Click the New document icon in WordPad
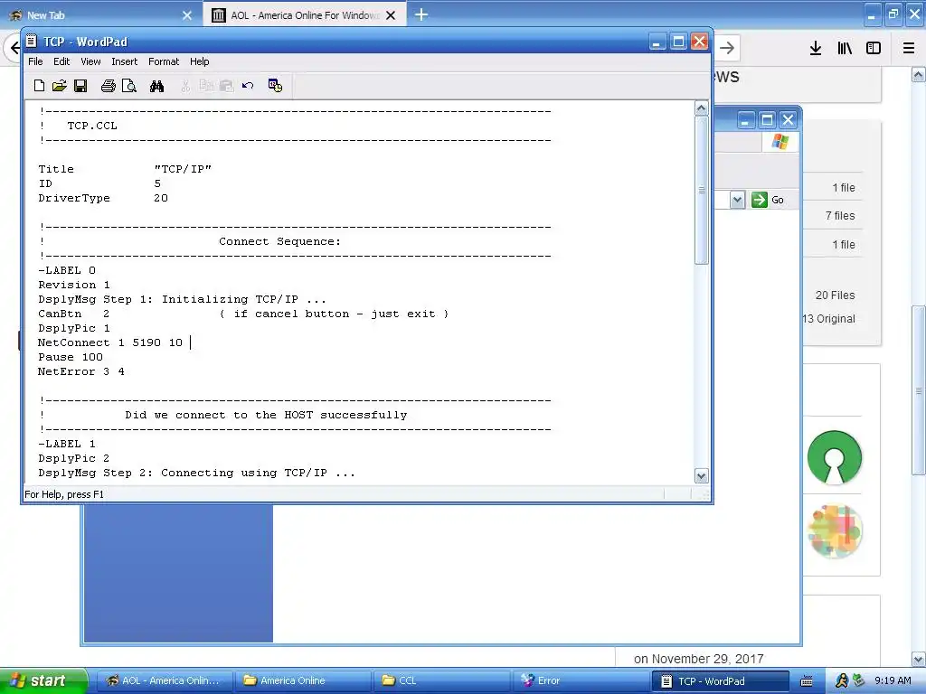 tap(39, 86)
